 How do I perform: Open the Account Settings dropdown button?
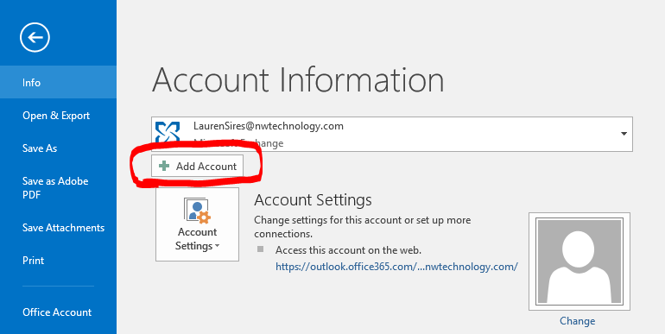pyautogui.click(x=197, y=224)
